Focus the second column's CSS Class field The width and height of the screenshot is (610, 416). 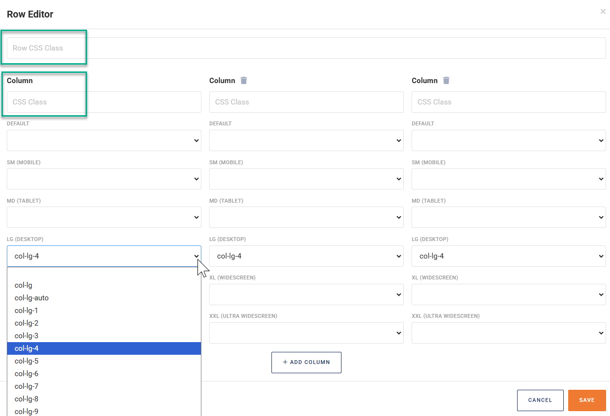tap(306, 102)
